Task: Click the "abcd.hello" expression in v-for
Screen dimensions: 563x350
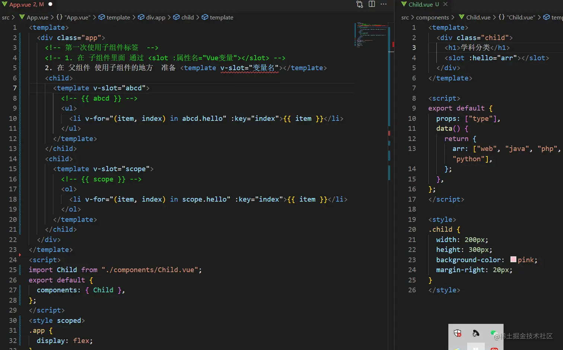Action: click(x=202, y=118)
